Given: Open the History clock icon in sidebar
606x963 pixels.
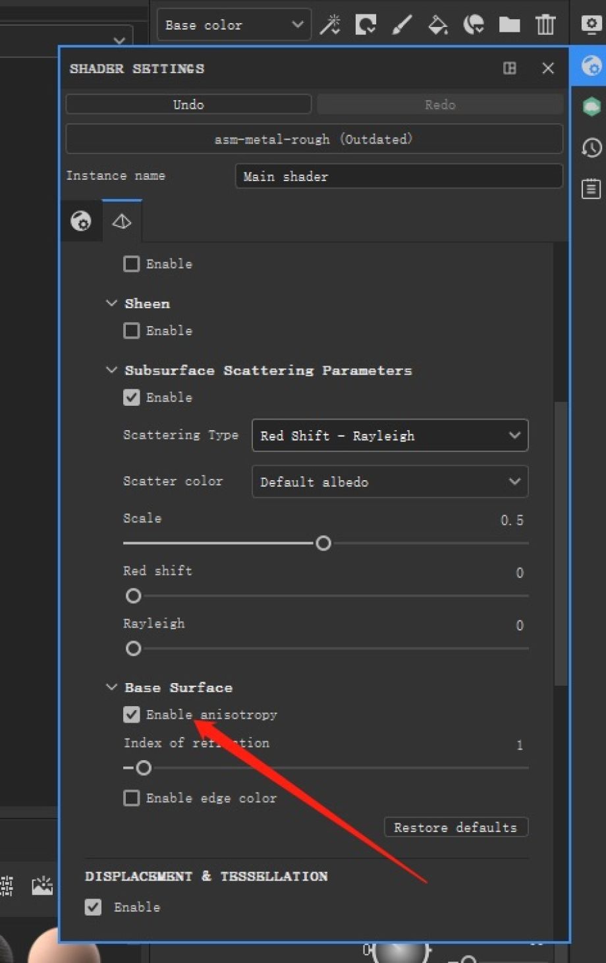Looking at the screenshot, I should click(x=591, y=148).
